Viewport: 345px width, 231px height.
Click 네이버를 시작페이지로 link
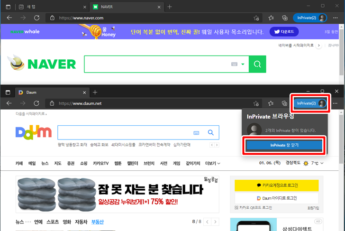point(296,45)
